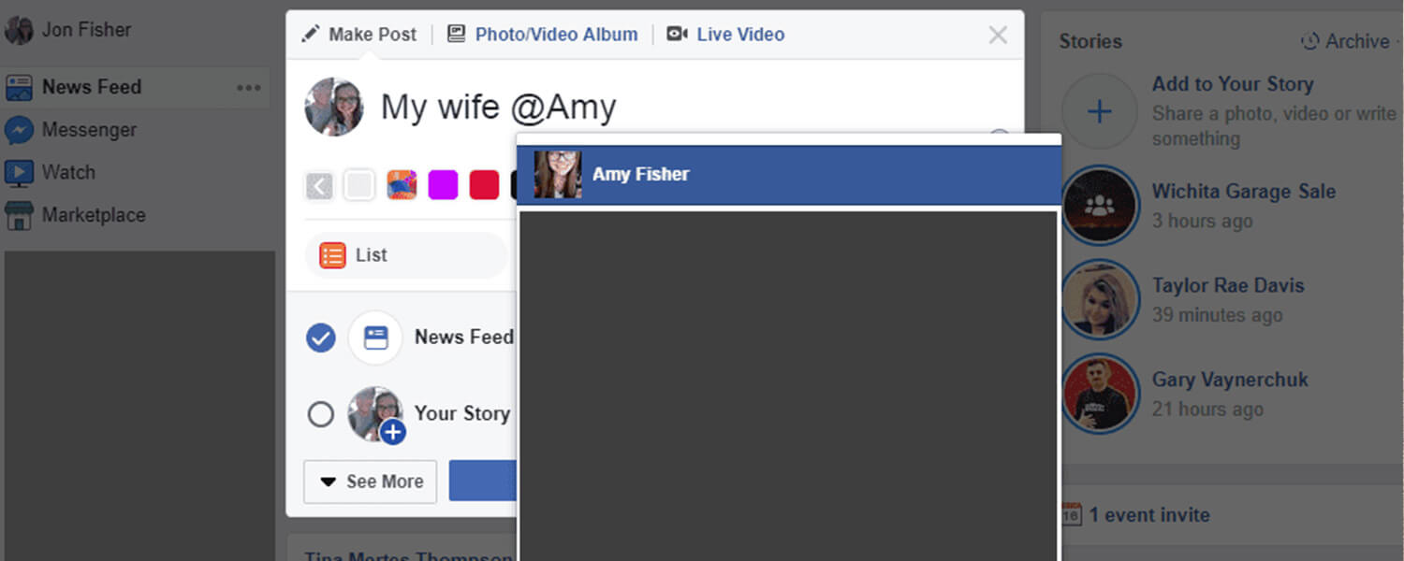This screenshot has width=1404, height=561.
Task: Open Messenger from the sidebar
Action: 89,130
